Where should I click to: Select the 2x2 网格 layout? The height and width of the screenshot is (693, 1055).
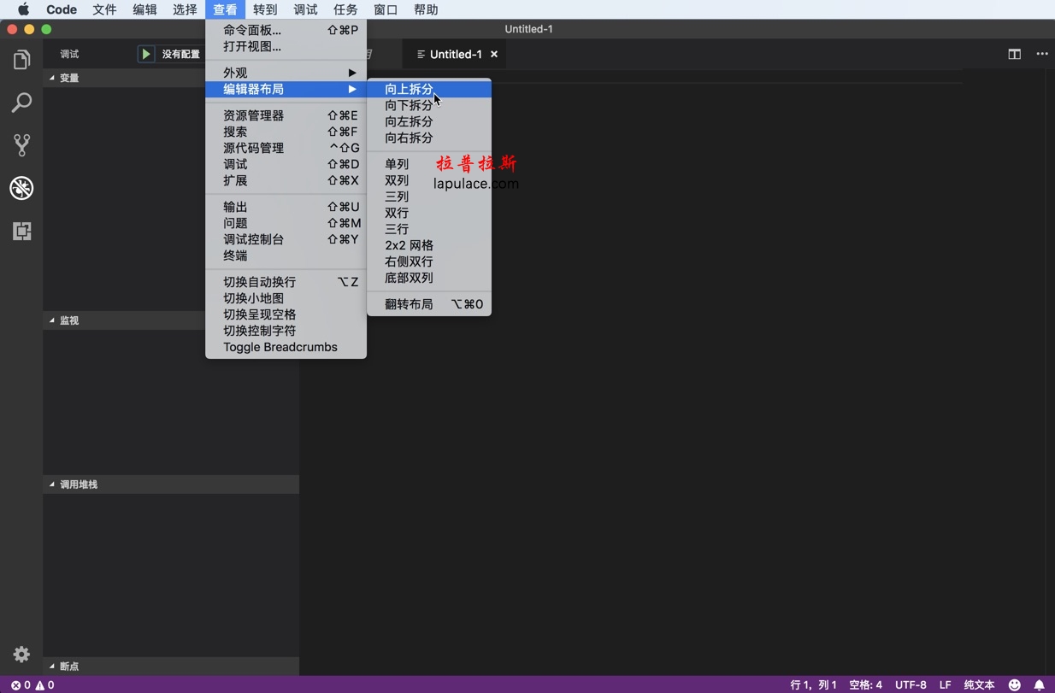pos(429,245)
